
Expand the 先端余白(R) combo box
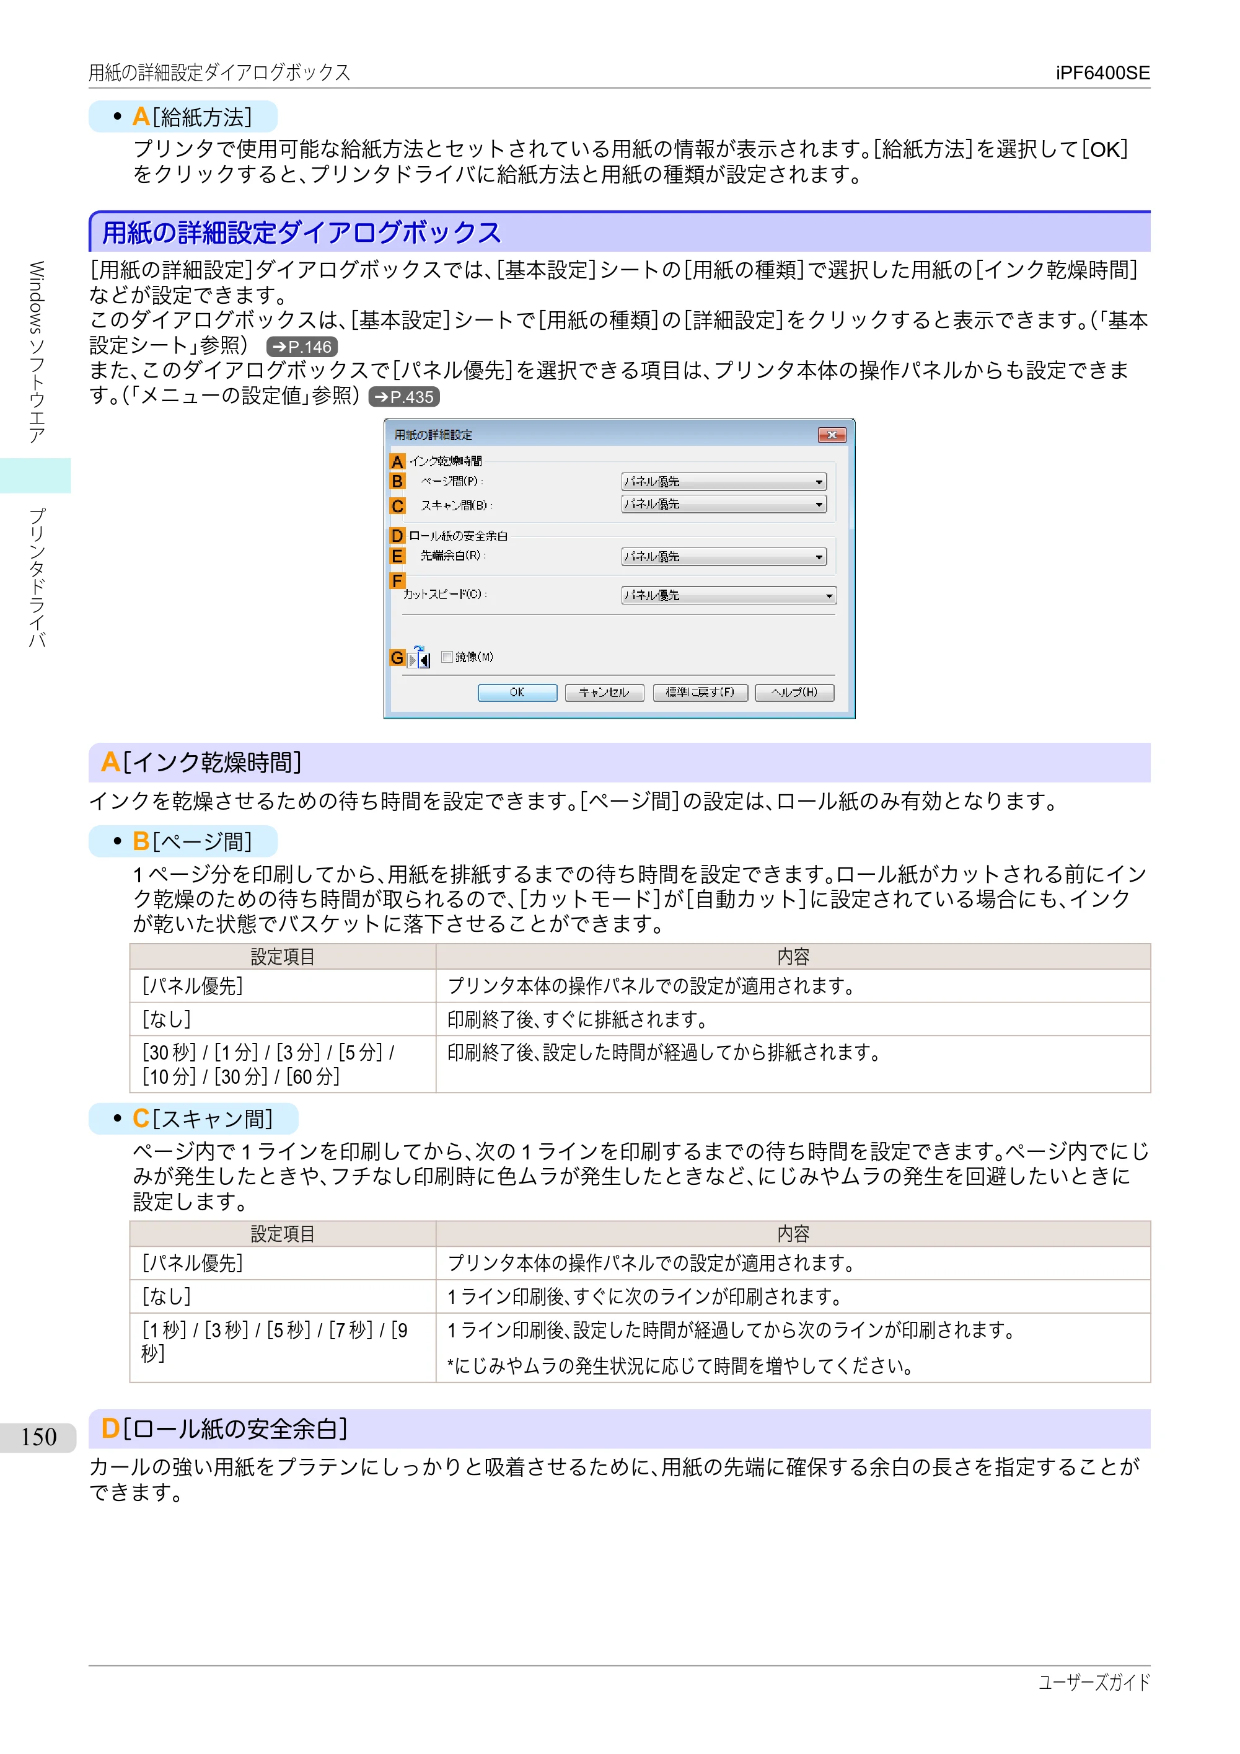click(x=724, y=557)
